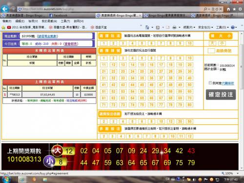Refresh the page using the reload icon
The image size is (244, 183).
[x=217, y=9]
